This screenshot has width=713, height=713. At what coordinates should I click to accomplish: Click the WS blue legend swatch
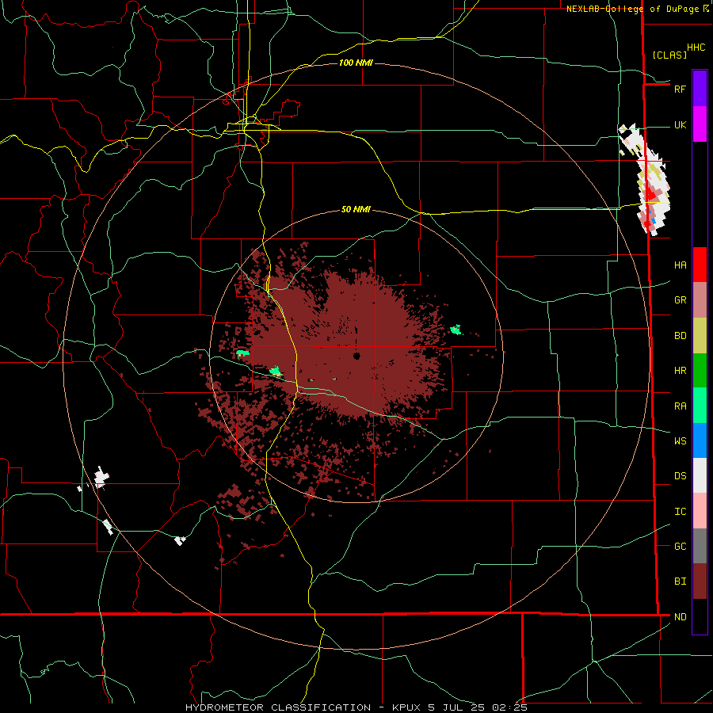coord(700,440)
